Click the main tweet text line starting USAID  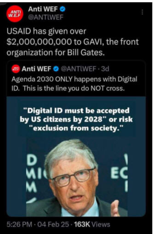(46, 31)
